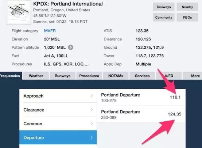Click the Taxiways button
The width and height of the screenshot is (202, 148).
(164, 7)
